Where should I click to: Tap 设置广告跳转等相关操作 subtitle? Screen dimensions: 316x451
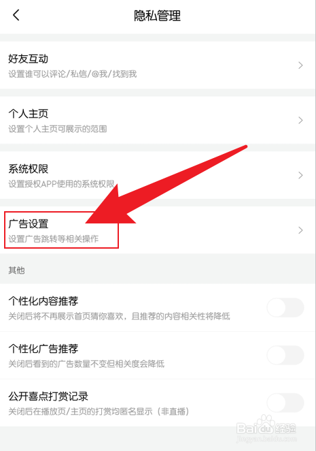pos(54,238)
